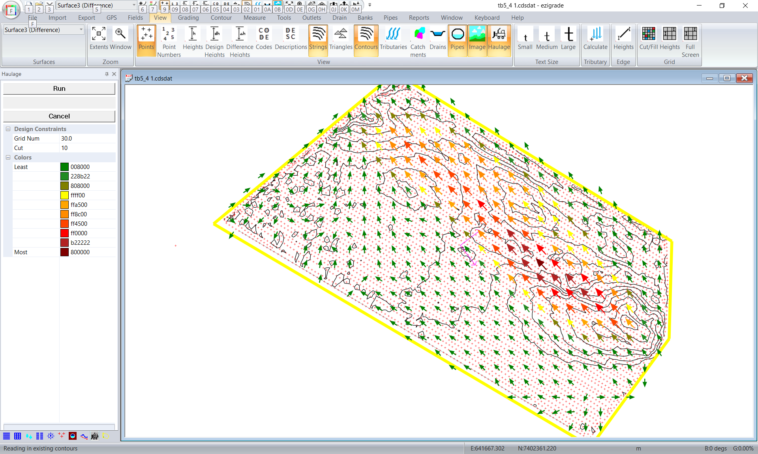This screenshot has height=454, width=758.
Task: Collapse the Design Constraints section
Action: [8, 129]
